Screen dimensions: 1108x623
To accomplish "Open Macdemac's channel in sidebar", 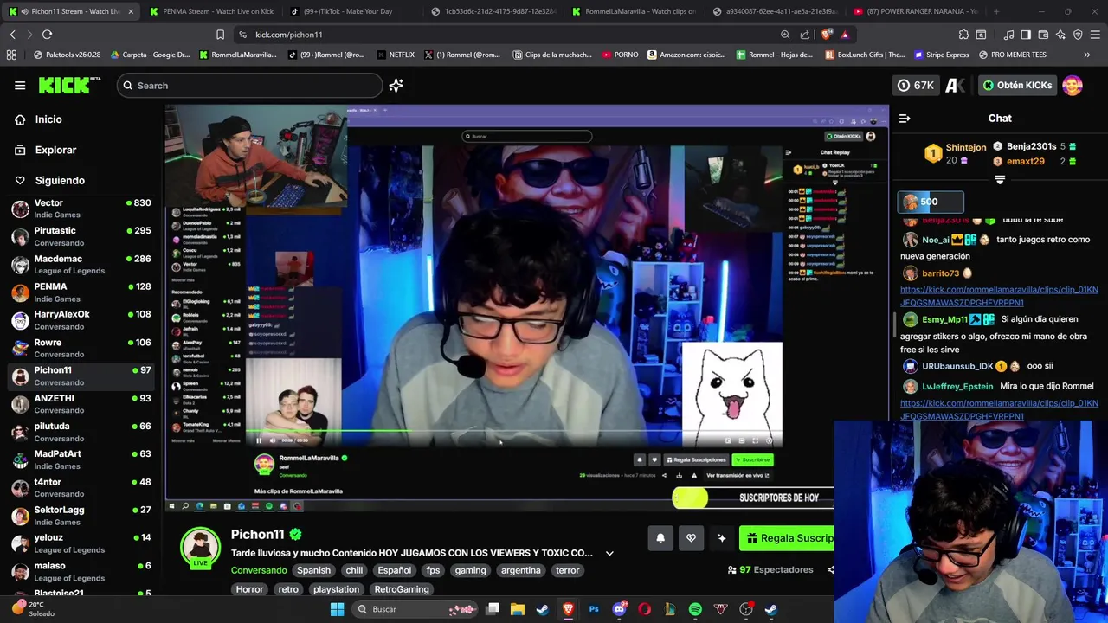I will (81, 264).
